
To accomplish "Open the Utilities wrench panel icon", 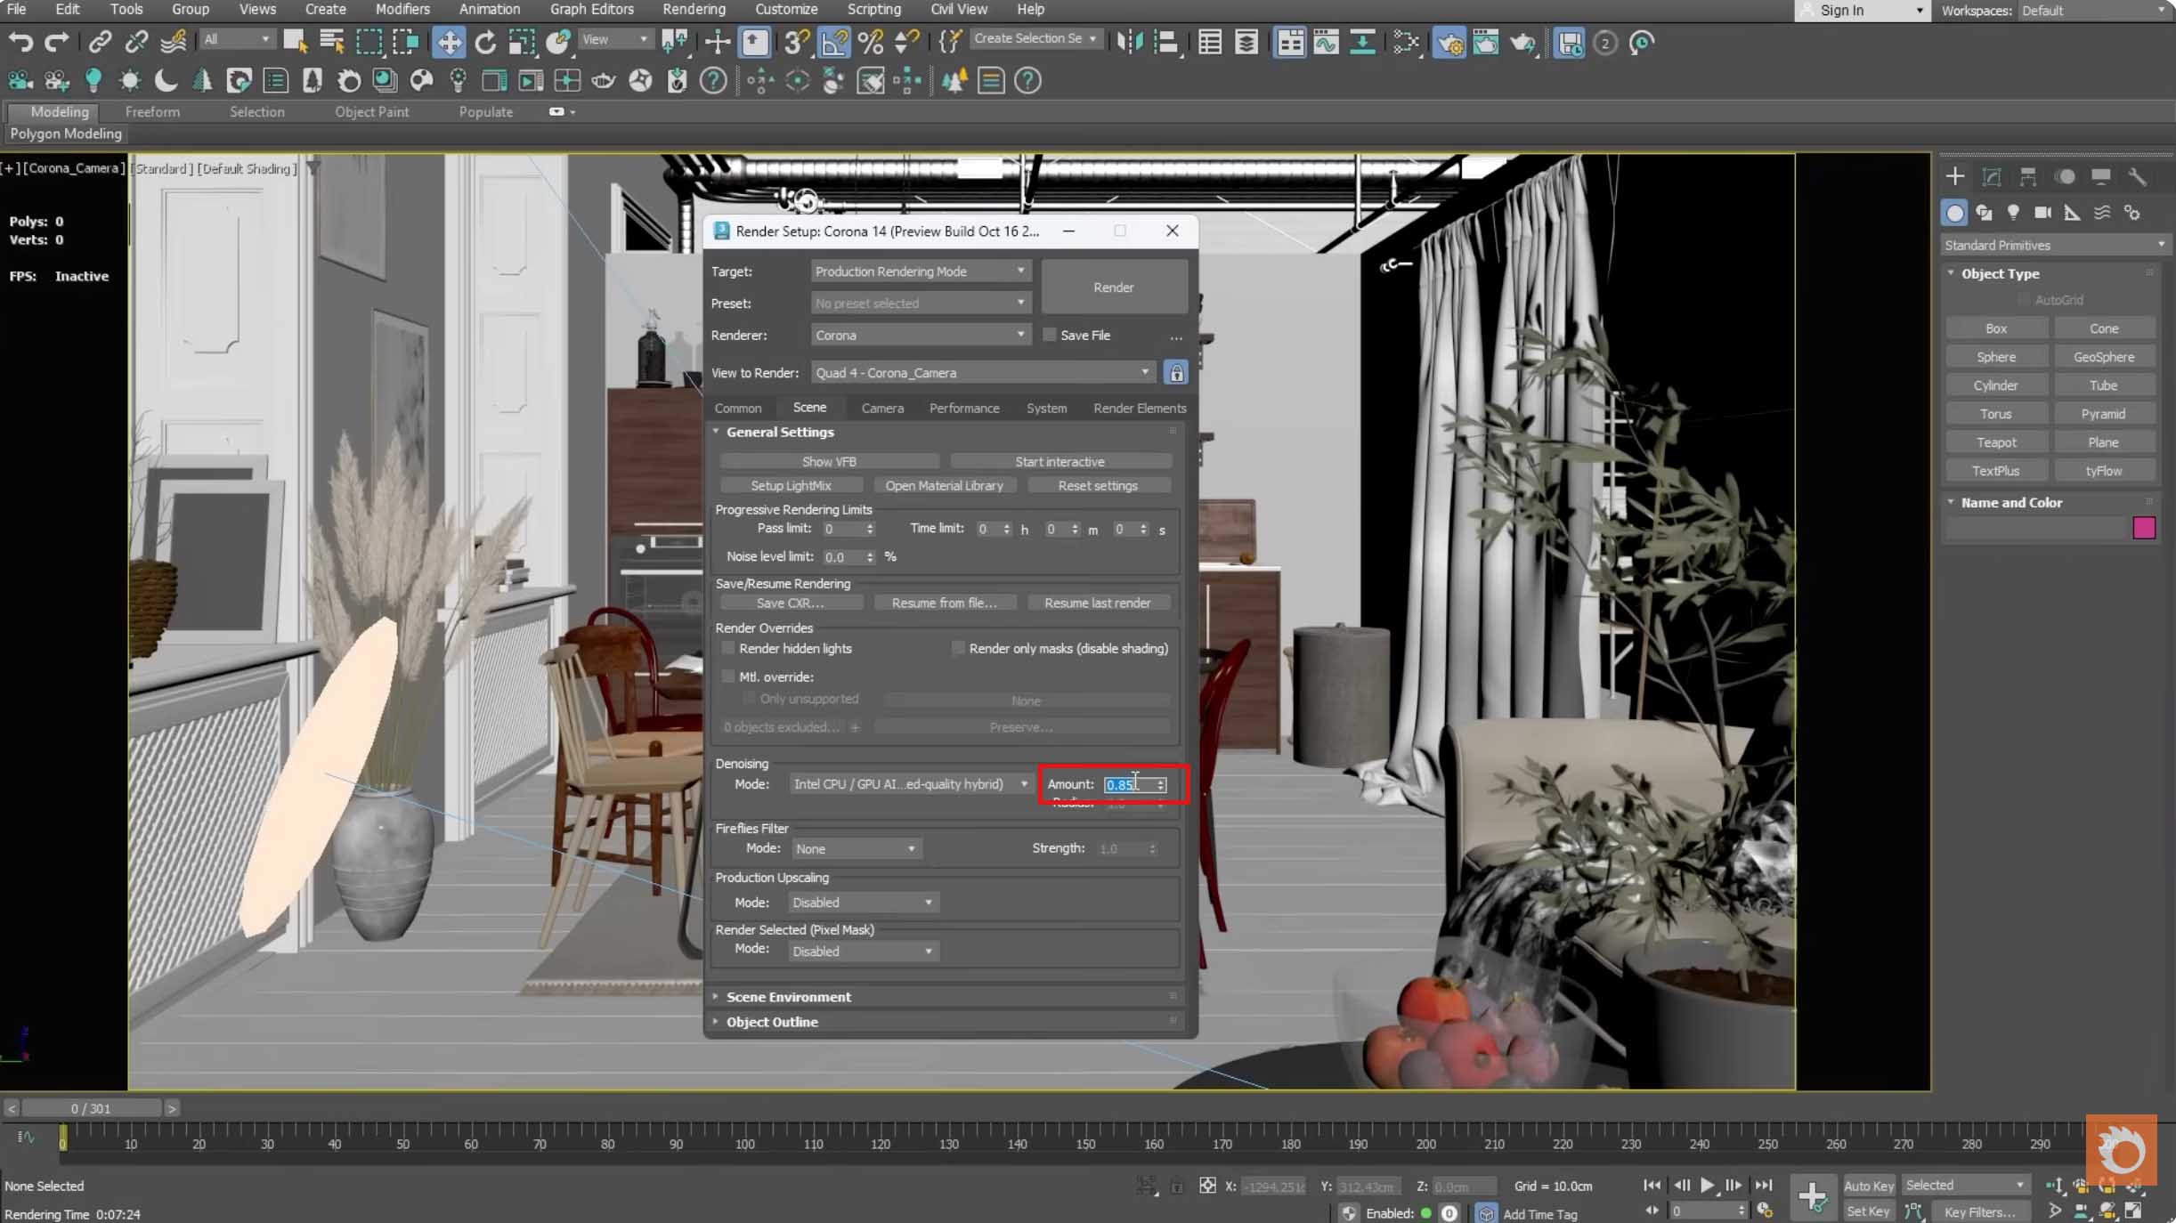I will click(x=2137, y=176).
